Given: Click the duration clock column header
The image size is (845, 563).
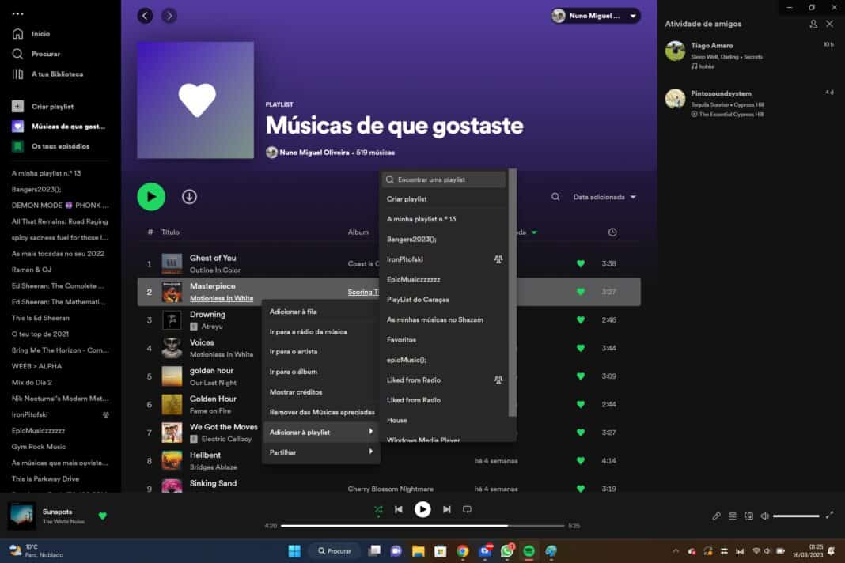Looking at the screenshot, I should (612, 232).
